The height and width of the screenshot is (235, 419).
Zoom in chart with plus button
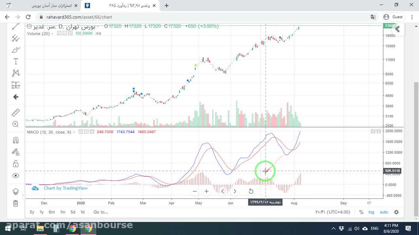pos(207,191)
